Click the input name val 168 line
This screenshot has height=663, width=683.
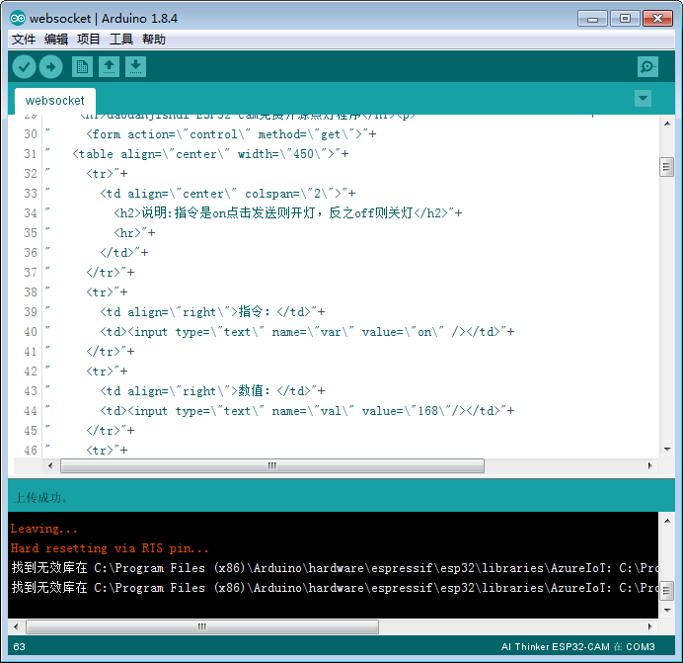(x=307, y=411)
